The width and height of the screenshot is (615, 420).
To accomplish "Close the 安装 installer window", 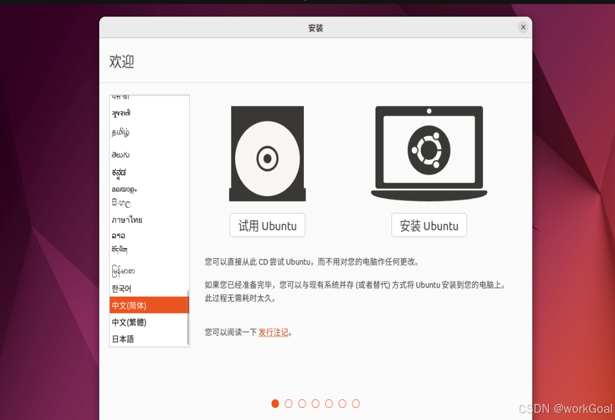I will 523,27.
